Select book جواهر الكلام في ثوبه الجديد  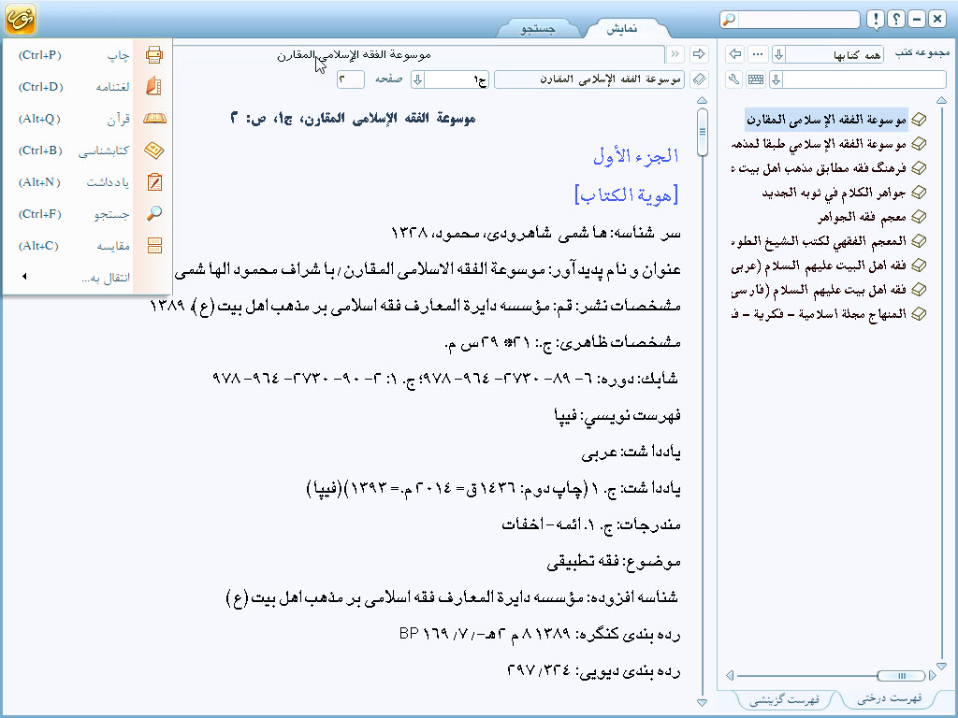coord(834,193)
